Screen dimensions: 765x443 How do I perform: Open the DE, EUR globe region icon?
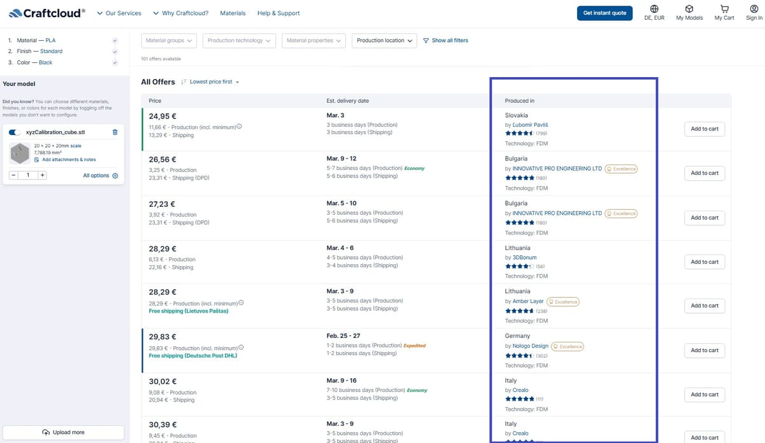[654, 9]
